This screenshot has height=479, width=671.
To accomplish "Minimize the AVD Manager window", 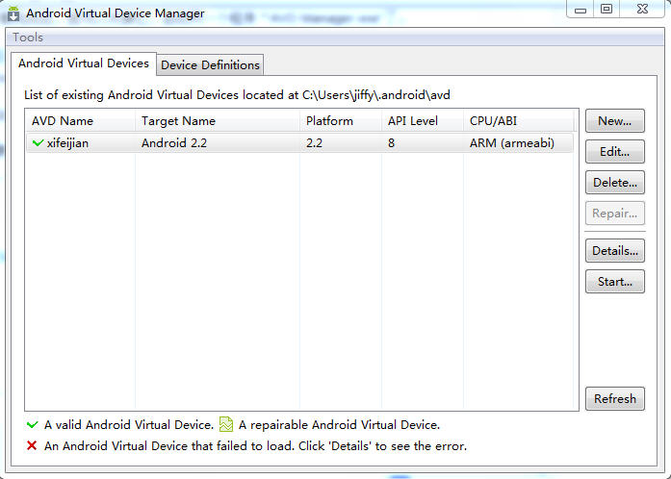I will click(581, 10).
